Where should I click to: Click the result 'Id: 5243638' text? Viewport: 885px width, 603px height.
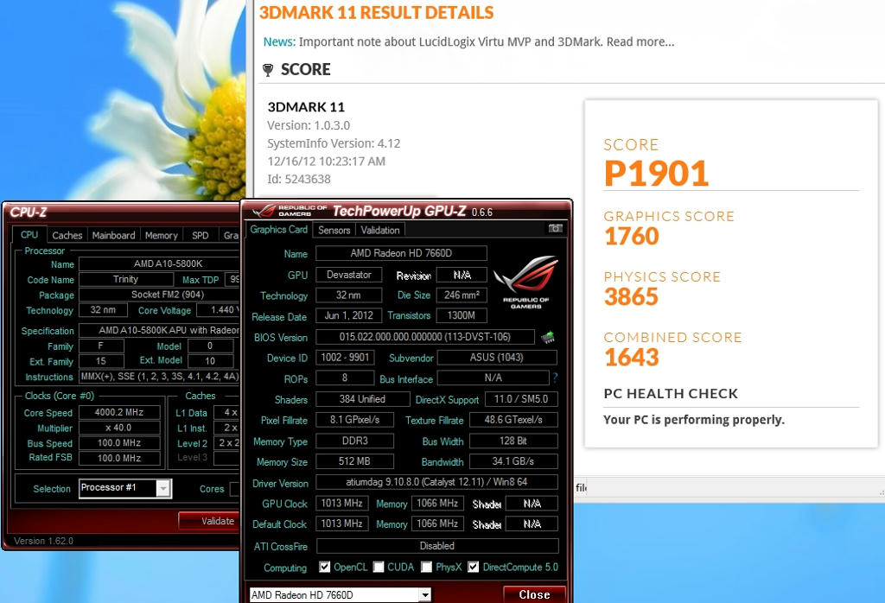pyautogui.click(x=299, y=180)
